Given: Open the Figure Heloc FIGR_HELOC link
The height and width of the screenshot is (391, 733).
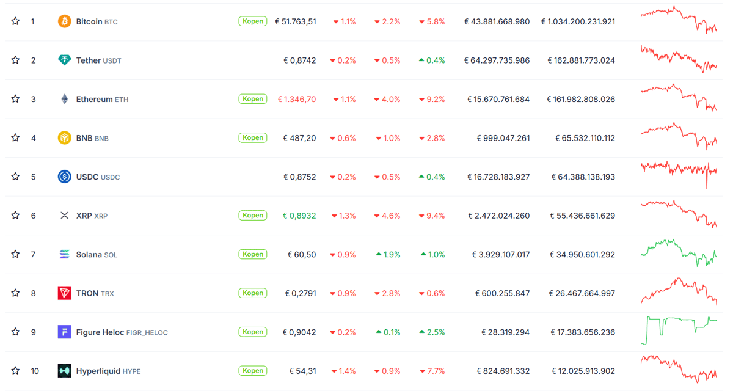Looking at the screenshot, I should pos(122,332).
